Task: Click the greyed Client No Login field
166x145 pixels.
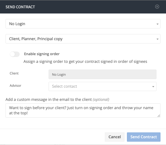Action: pyautogui.click(x=102, y=74)
